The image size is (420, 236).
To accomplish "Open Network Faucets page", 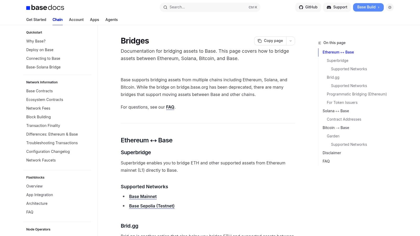I will [x=41, y=160].
